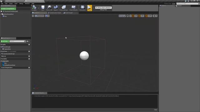Open the View menu
200x112 pixels.
[16, 4]
